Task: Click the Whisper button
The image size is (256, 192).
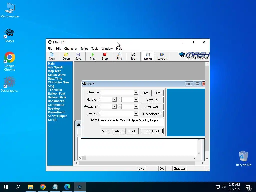Action: (x=119, y=131)
